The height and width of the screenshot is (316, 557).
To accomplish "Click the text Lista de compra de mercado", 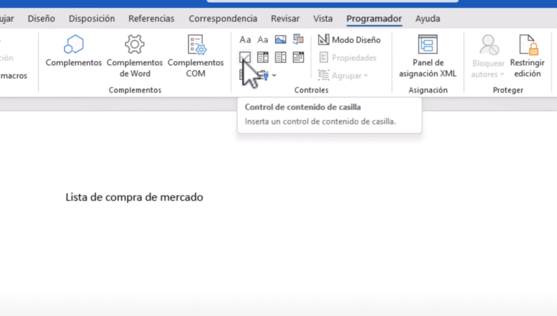I will pos(134,197).
